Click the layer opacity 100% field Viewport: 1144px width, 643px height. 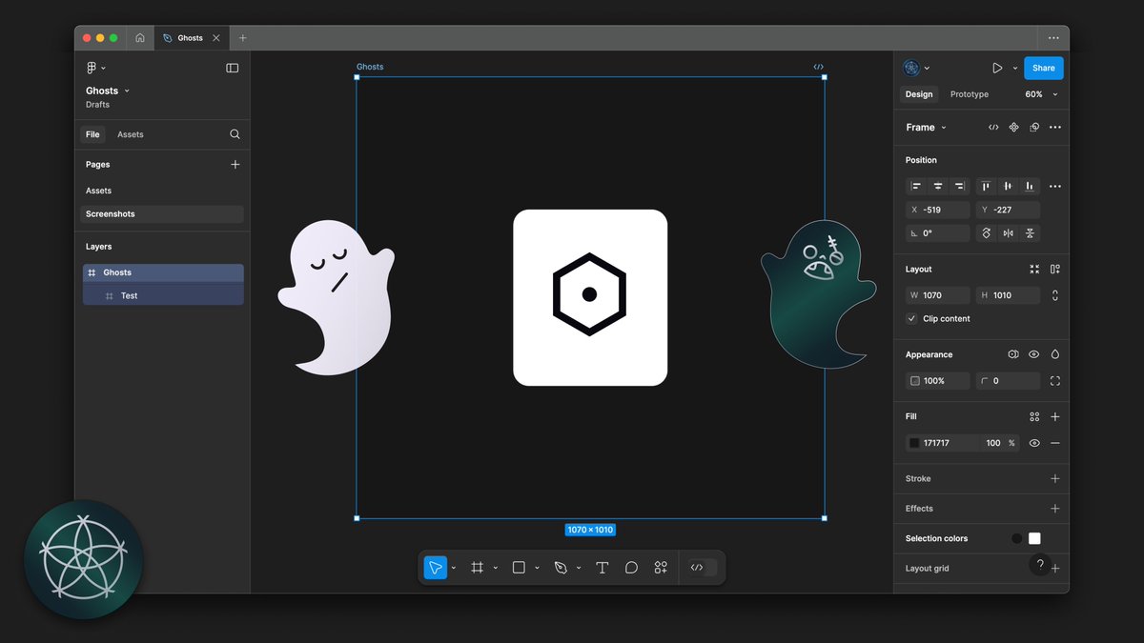coord(938,381)
